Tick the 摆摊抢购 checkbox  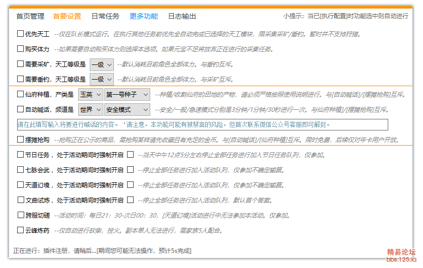(x=20, y=140)
